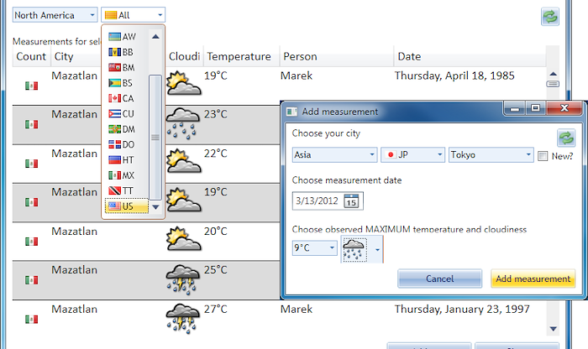Click partly sunny icon in the 20°C row
The width and height of the screenshot is (588, 349).
pos(183,238)
